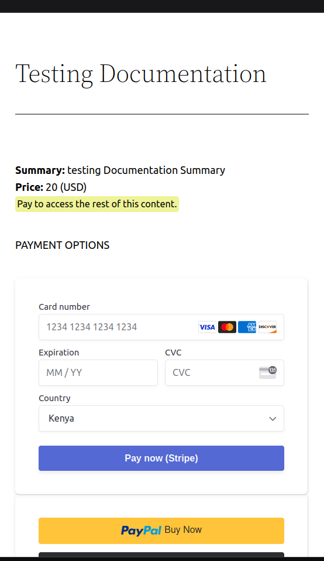Expand the Country dropdown chevron
The height and width of the screenshot is (561, 324).
(x=273, y=419)
